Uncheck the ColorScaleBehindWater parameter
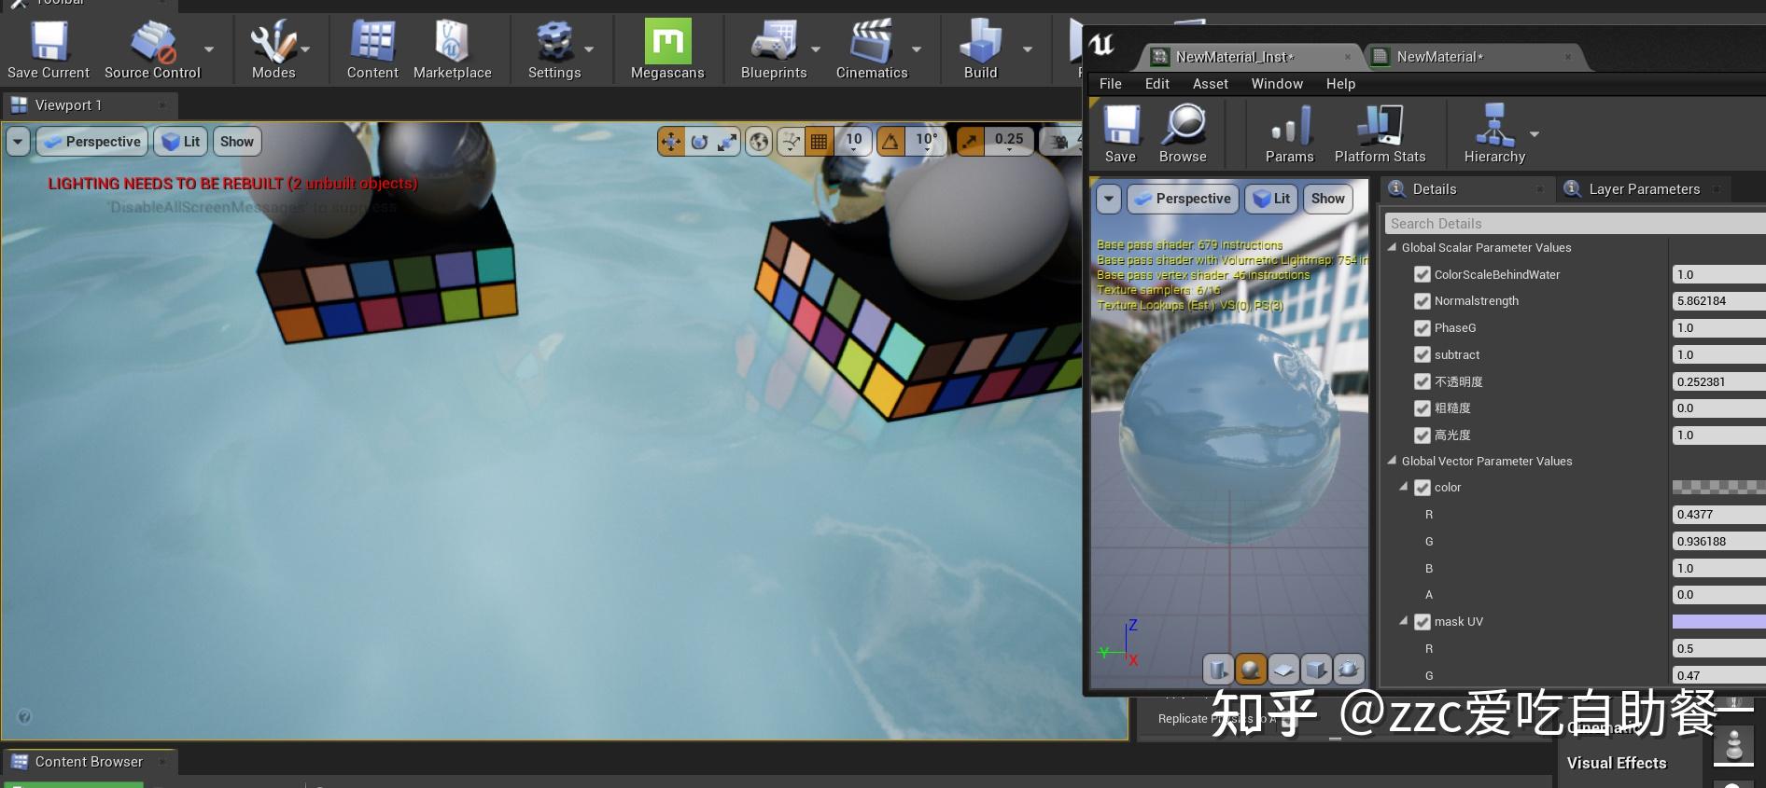 pos(1423,274)
